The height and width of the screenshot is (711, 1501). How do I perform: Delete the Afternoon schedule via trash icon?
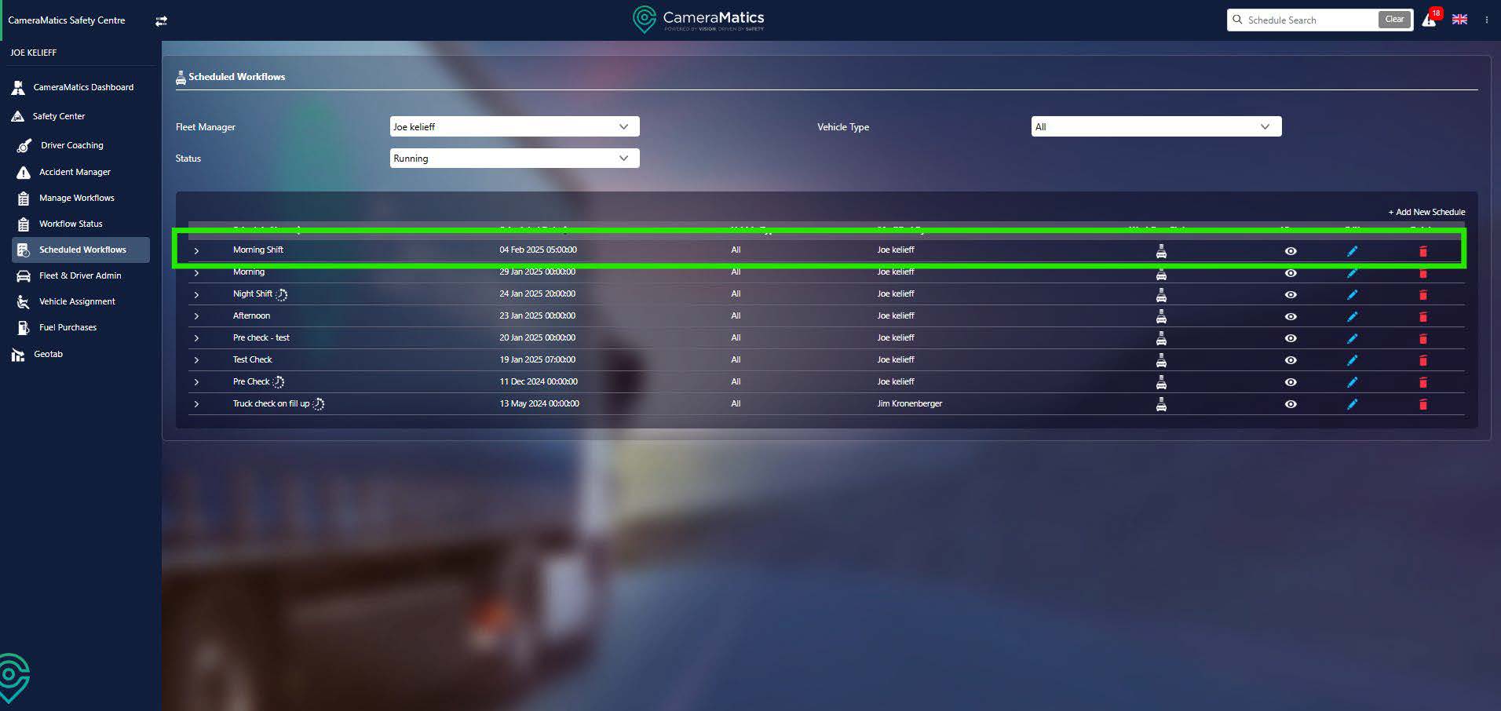1422,317
